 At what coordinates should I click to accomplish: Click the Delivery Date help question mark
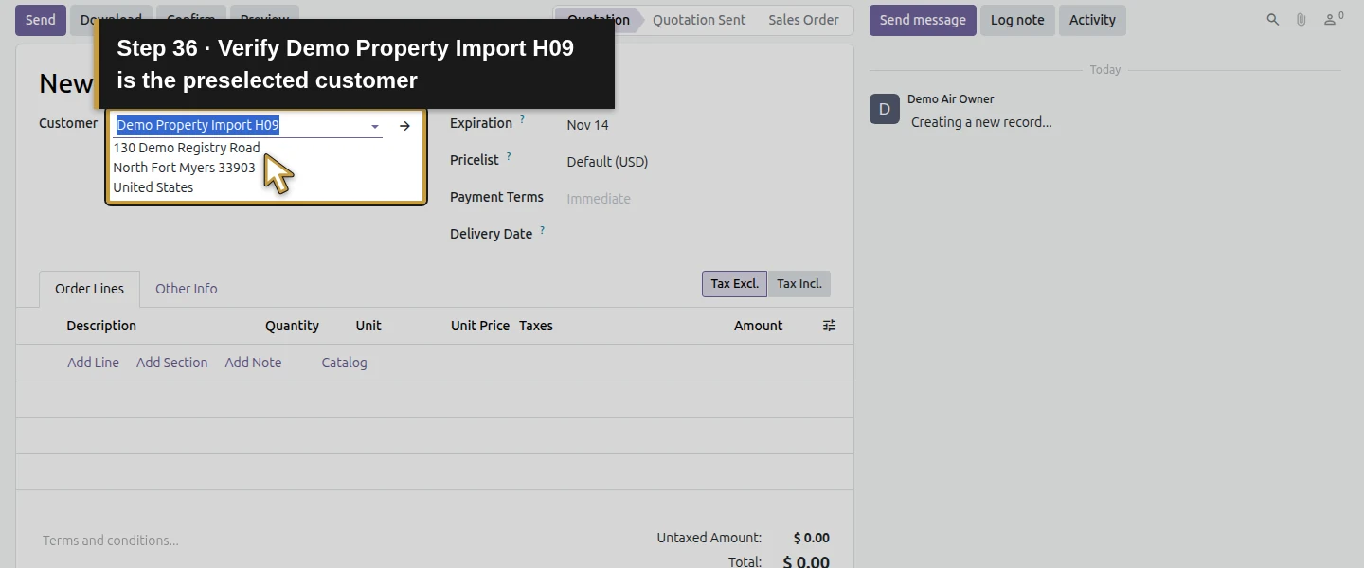click(543, 230)
